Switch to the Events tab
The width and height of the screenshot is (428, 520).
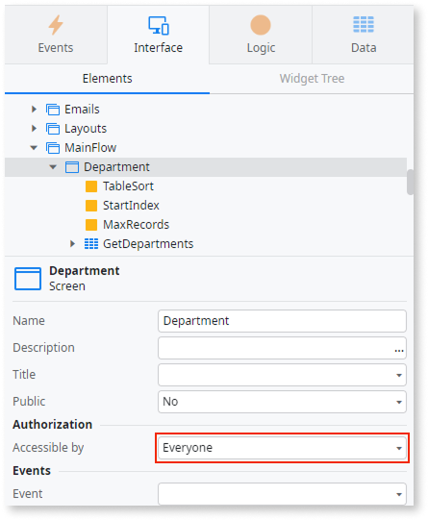(x=56, y=35)
